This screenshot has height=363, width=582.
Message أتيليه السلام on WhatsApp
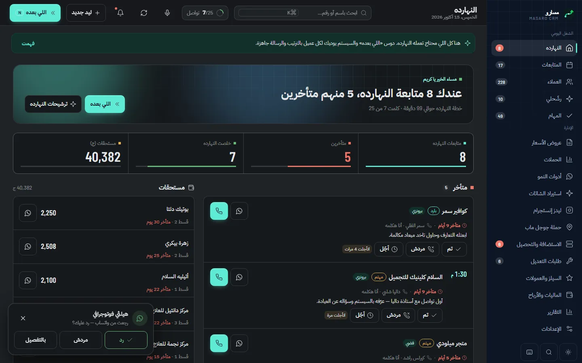[x=28, y=280]
